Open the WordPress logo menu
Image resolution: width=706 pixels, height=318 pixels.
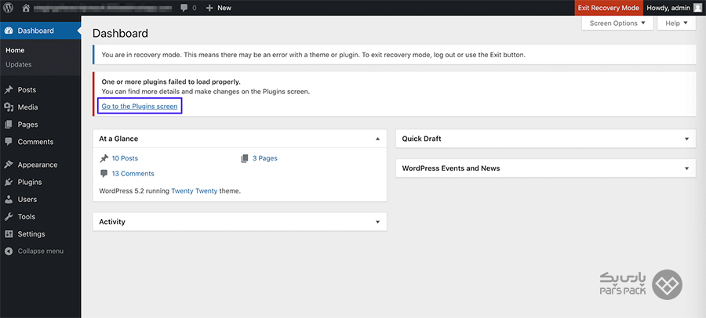pos(8,8)
